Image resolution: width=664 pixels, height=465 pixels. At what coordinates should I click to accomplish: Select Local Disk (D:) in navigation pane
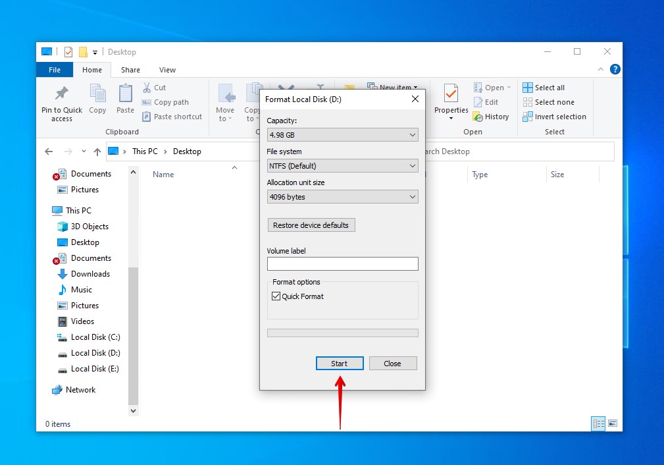88,352
